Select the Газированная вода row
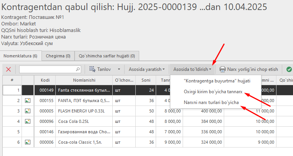Image resolution: width=293 pixels, height=156 pixels. coord(83,131)
